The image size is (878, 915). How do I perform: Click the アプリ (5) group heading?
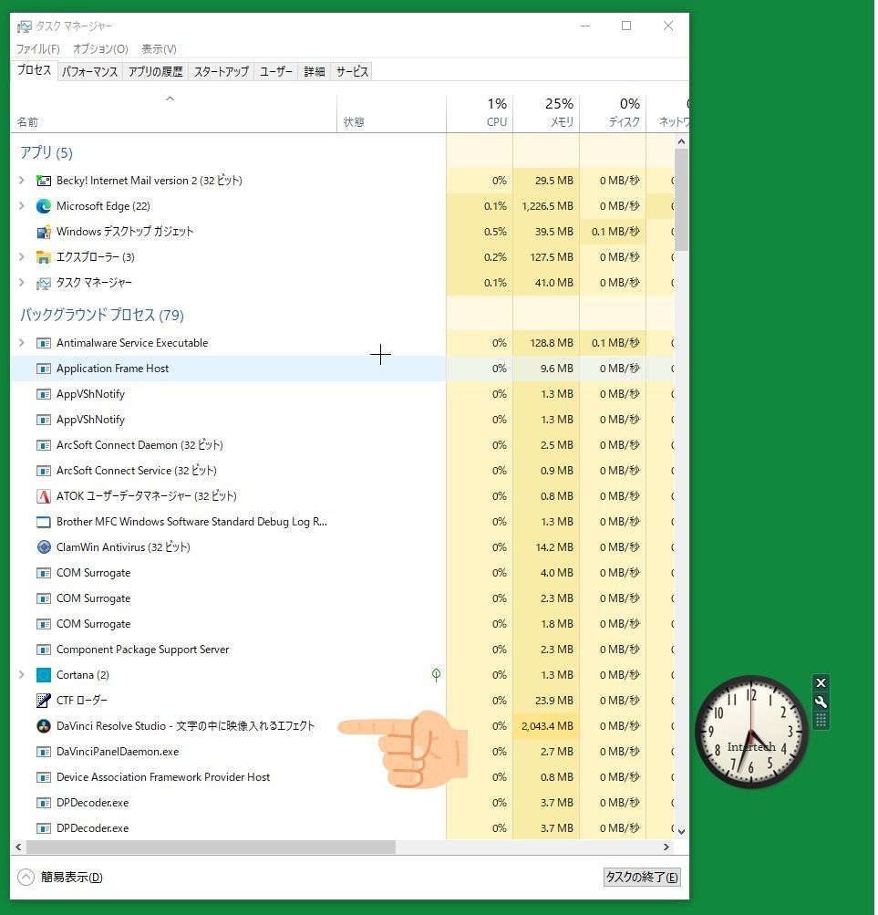[46, 153]
